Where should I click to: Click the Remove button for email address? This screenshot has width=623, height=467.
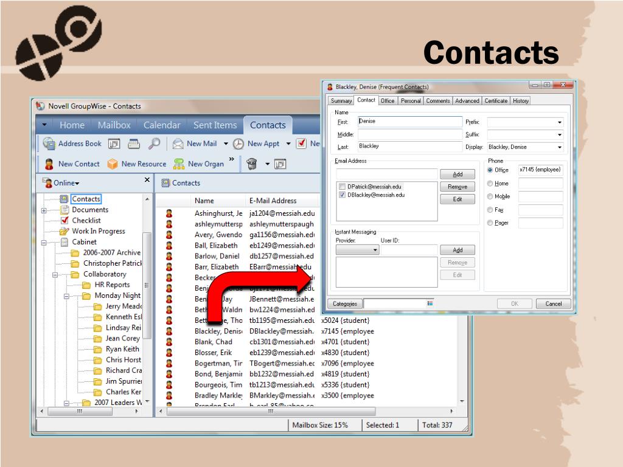point(458,187)
